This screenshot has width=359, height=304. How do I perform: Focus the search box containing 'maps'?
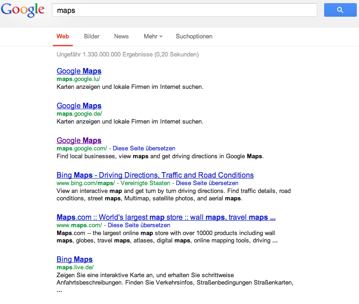184,10
